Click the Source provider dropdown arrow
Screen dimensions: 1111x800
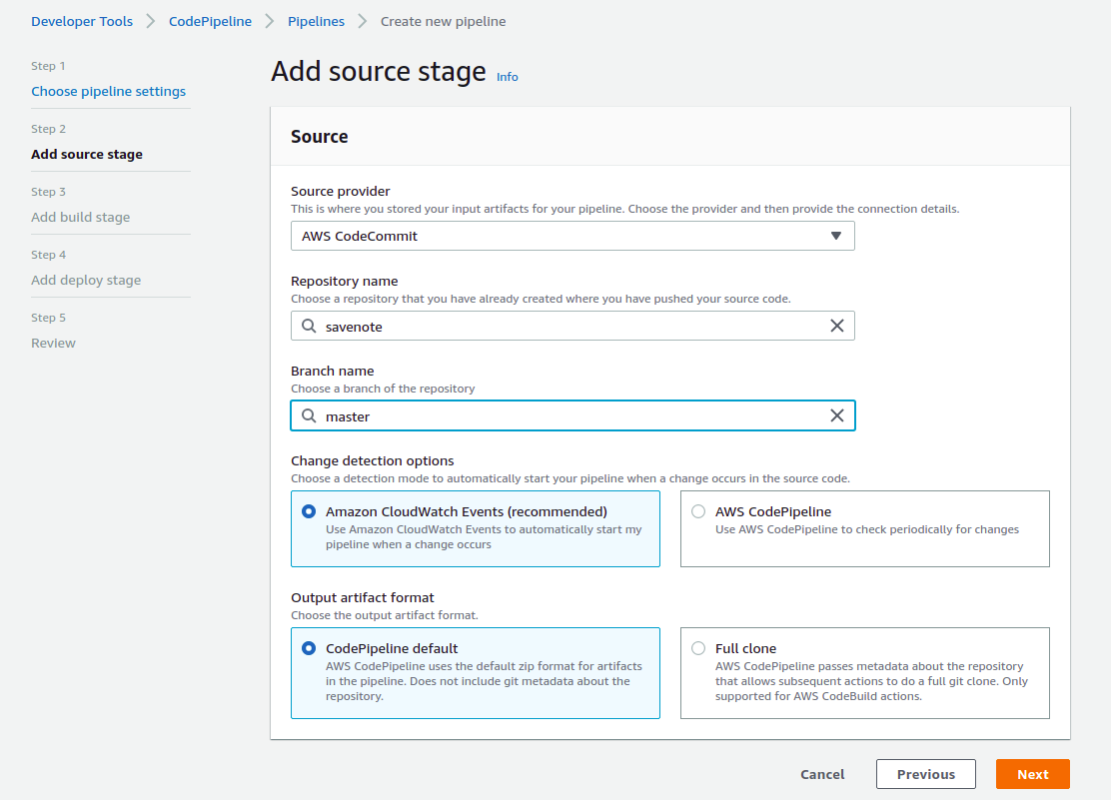[x=836, y=236]
